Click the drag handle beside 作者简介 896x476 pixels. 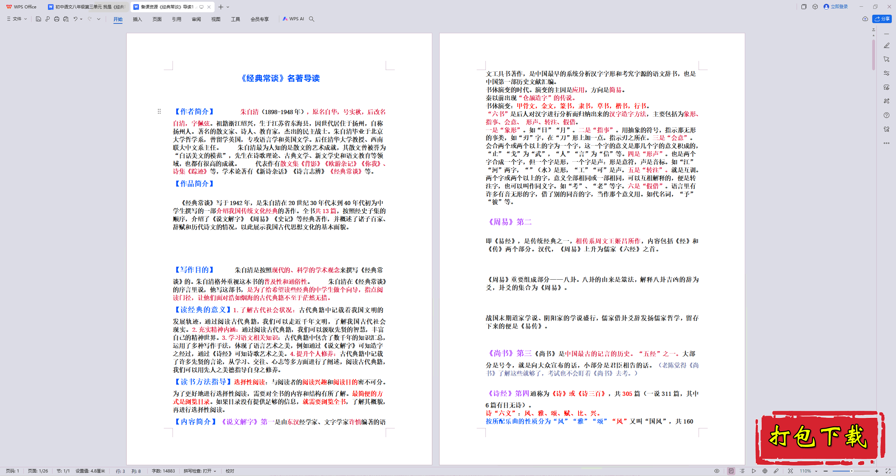pyautogui.click(x=159, y=111)
